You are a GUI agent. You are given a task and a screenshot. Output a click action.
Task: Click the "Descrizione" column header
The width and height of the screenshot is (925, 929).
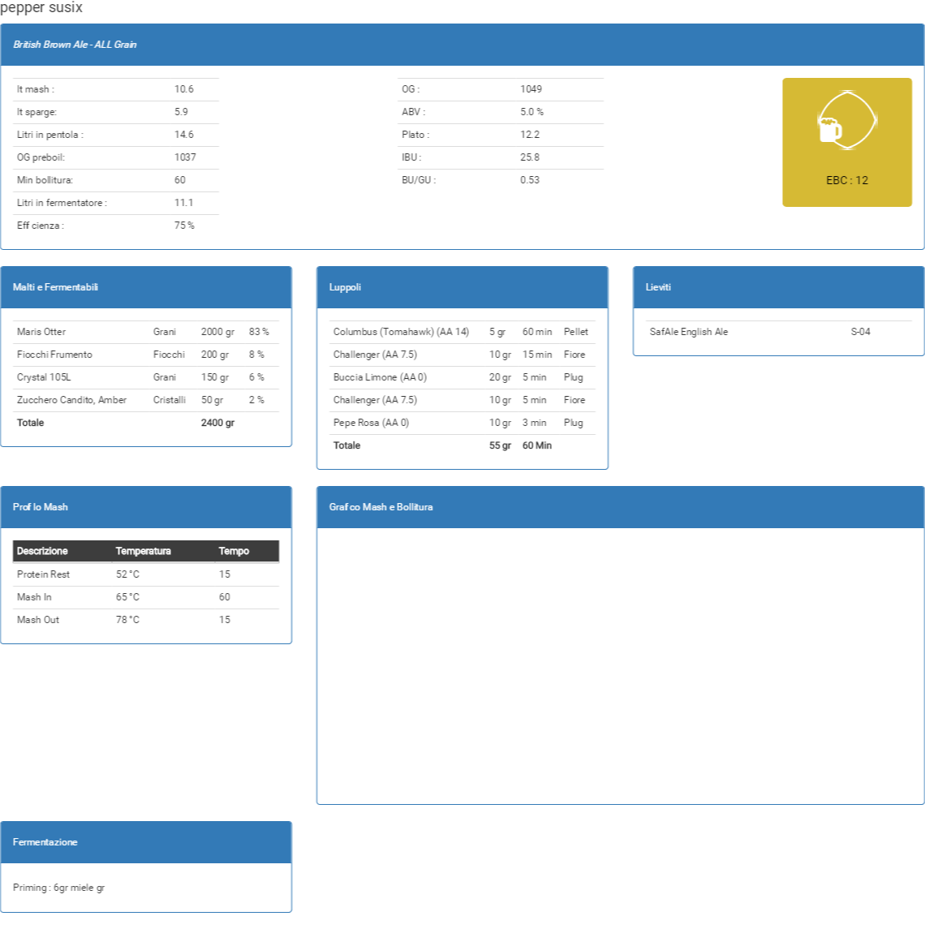42,552
